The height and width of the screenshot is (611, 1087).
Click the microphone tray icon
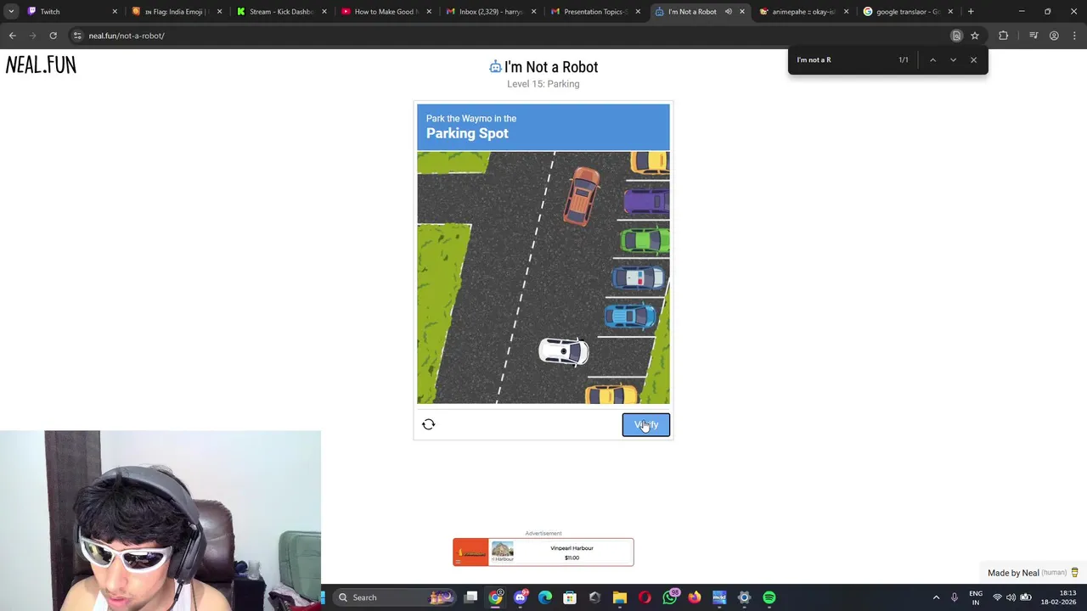point(955,597)
